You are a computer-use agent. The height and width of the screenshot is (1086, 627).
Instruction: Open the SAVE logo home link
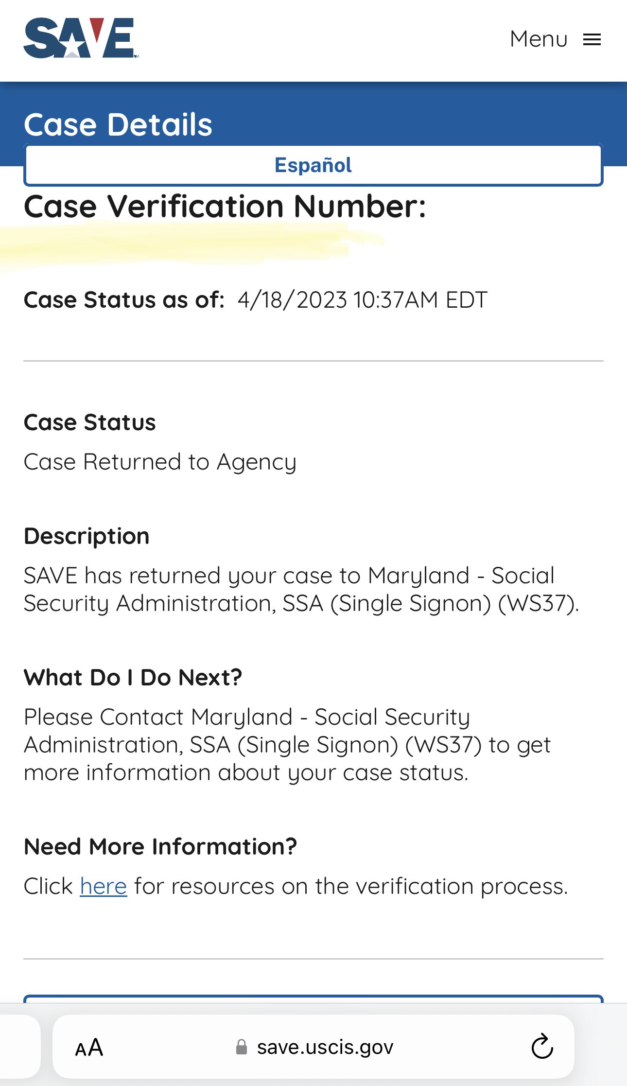81,38
